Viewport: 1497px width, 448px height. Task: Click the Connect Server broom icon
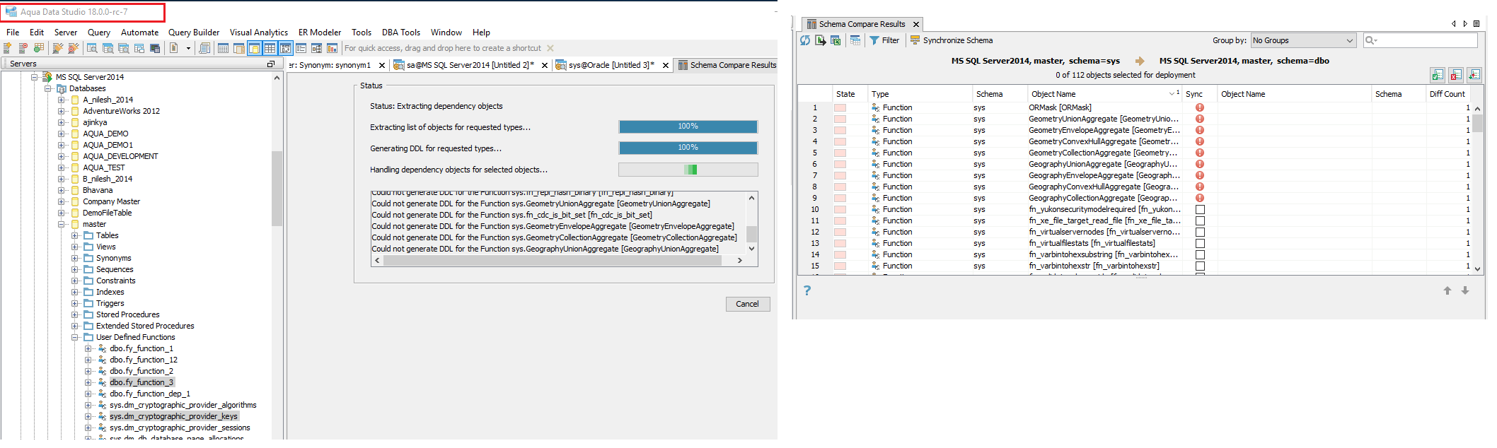coord(57,48)
